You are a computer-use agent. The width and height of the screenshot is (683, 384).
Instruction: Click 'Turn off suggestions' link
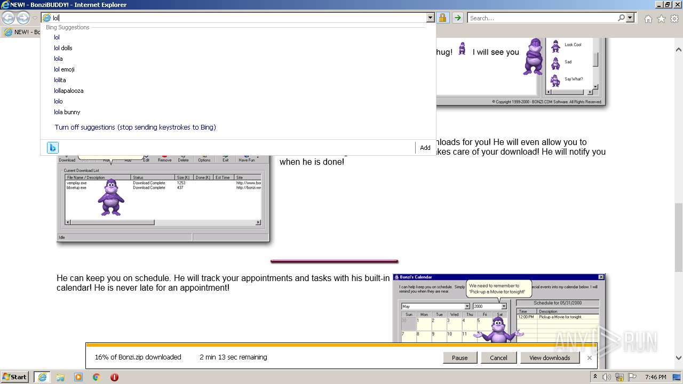(x=135, y=127)
